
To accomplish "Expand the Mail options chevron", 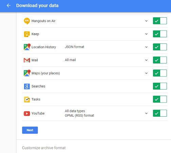I will 146,60.
